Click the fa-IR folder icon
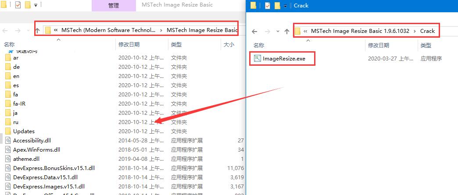 tap(8, 103)
